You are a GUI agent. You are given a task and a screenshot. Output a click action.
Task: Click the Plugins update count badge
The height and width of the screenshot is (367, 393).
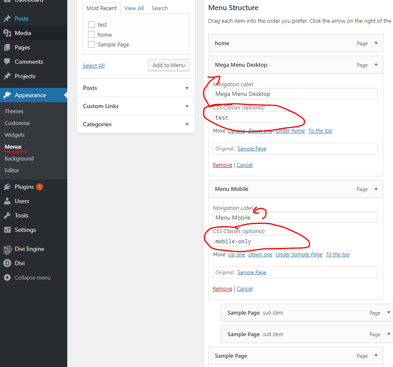tap(39, 187)
